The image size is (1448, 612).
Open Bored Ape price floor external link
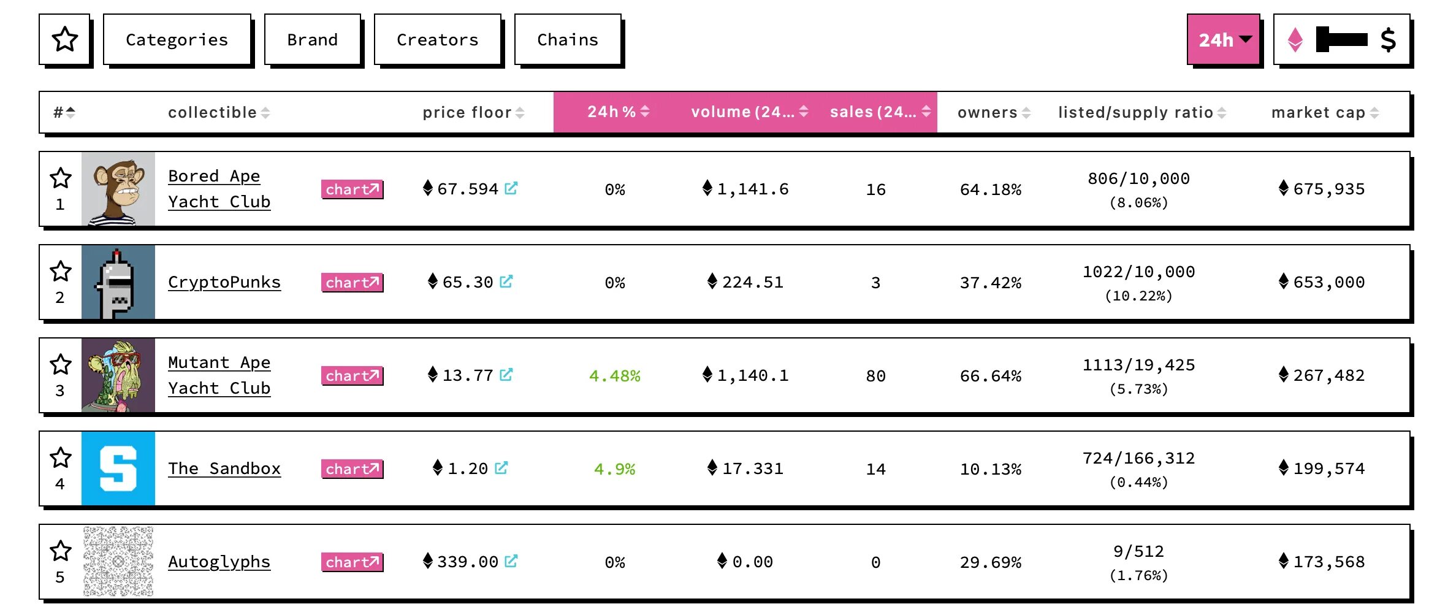point(511,188)
